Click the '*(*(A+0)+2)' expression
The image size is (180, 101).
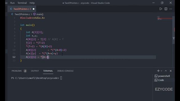58,50
